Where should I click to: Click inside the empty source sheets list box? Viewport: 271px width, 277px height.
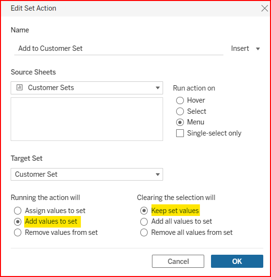point(87,119)
